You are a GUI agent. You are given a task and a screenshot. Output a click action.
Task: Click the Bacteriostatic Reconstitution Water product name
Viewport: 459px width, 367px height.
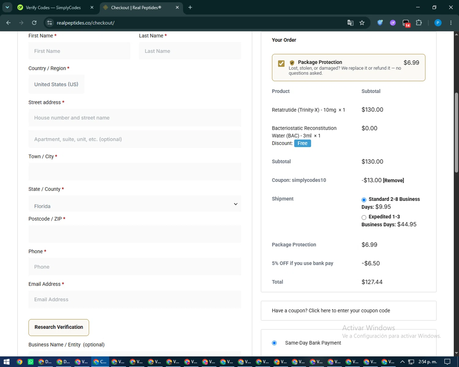click(304, 132)
